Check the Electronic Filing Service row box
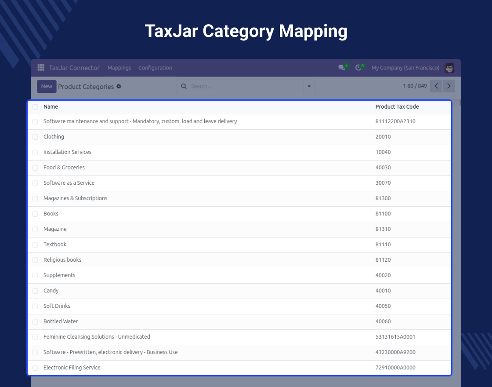The width and height of the screenshot is (492, 387). pos(35,368)
